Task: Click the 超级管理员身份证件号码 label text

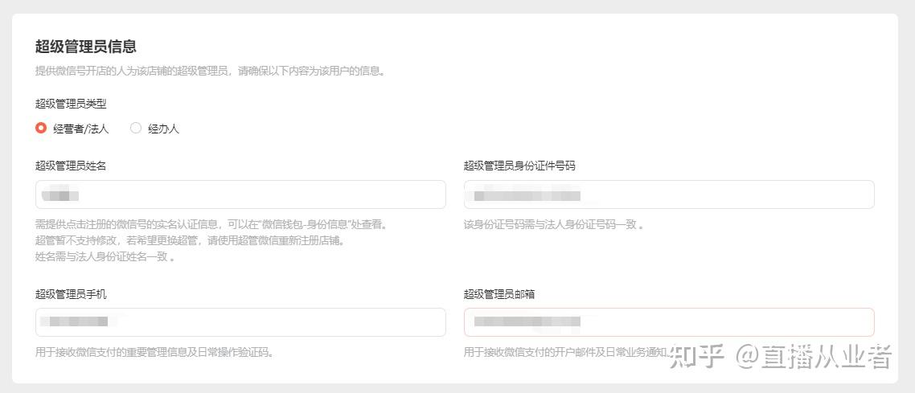Action: pos(519,166)
